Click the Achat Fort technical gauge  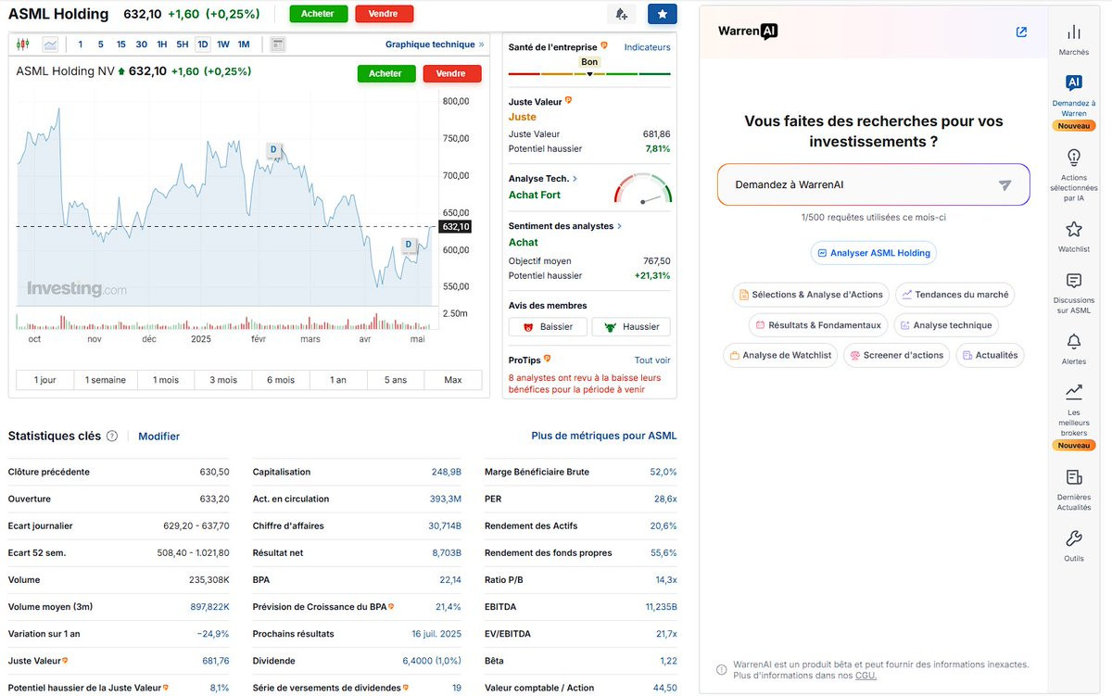pyautogui.click(x=642, y=188)
